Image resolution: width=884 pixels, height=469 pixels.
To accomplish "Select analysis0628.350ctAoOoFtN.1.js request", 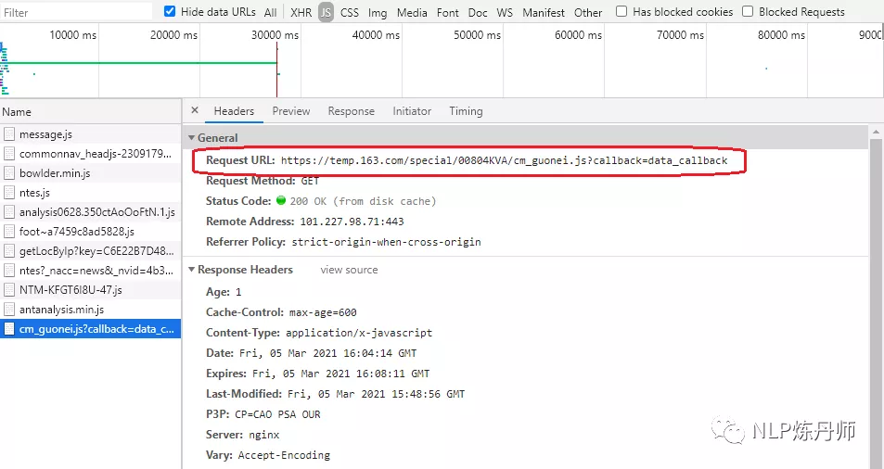I will (90, 211).
